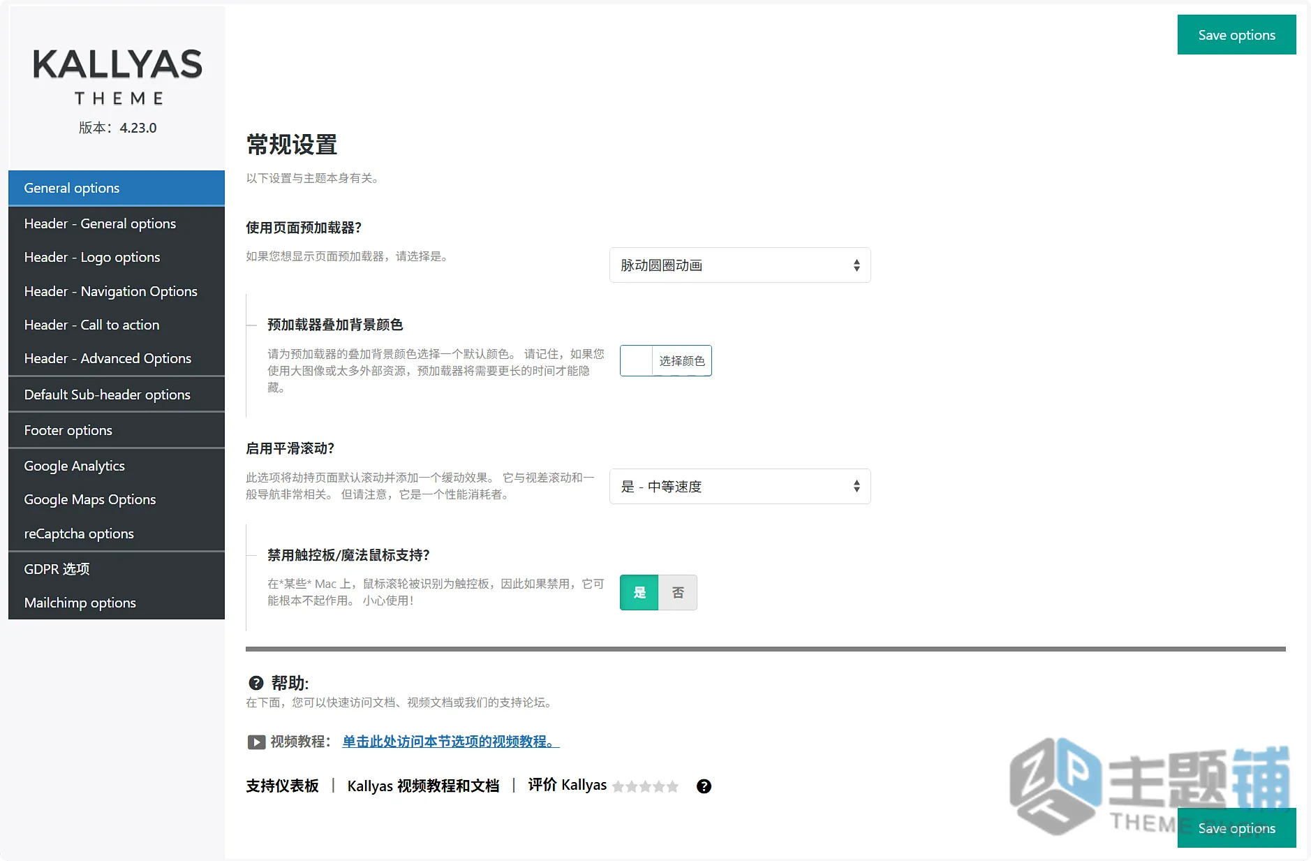
Task: Select General options in sidebar
Action: point(117,188)
